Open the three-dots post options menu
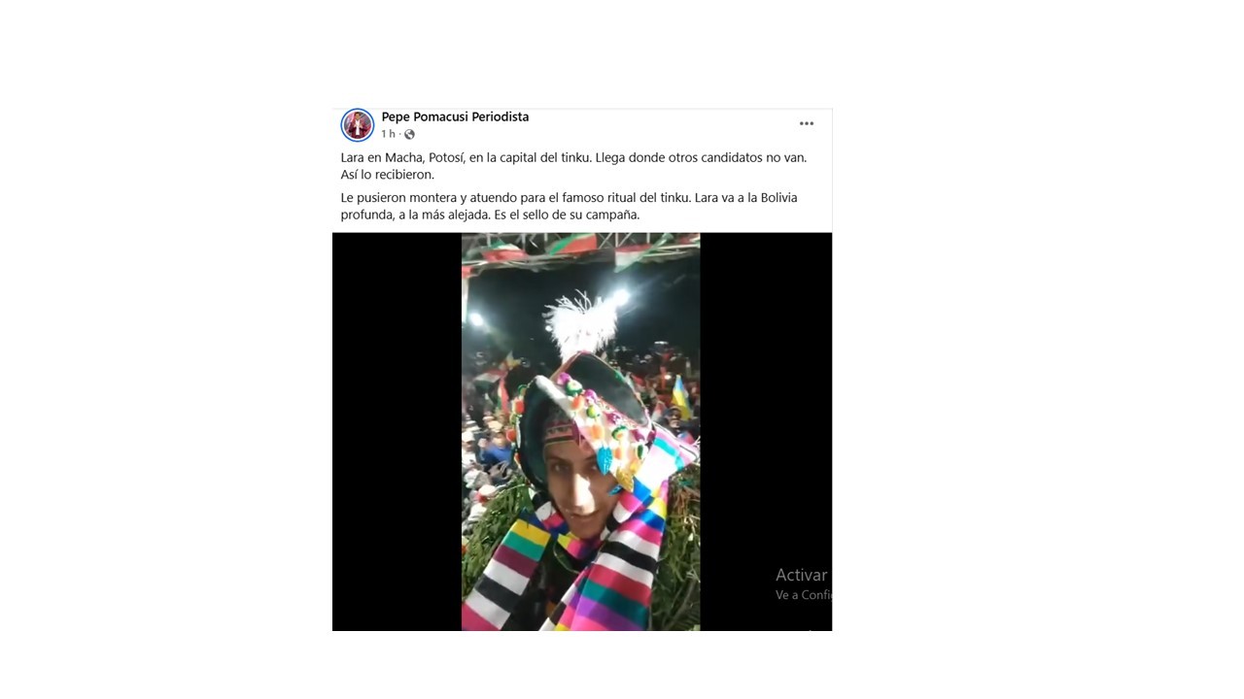 tap(806, 123)
